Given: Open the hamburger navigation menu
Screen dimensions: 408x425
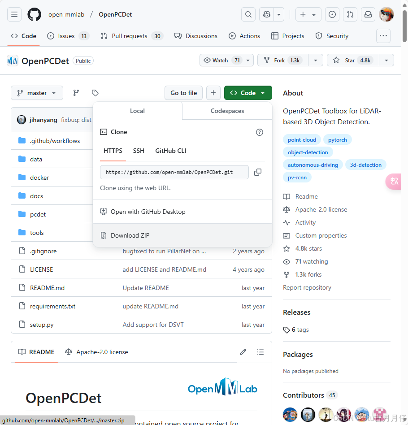Looking at the screenshot, I should click(x=14, y=14).
